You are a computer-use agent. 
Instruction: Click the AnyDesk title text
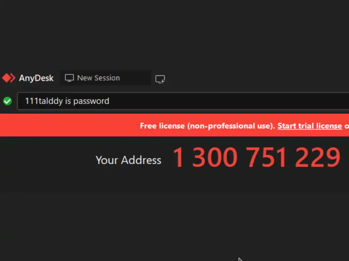click(36, 78)
